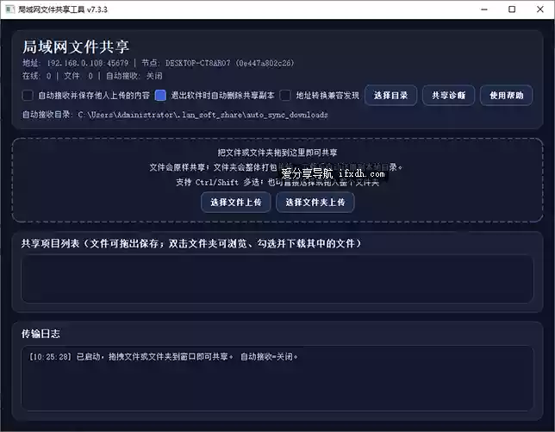This screenshot has width=555, height=432.
Task: Uncheck auto-delete shared copies on exit
Action: pyautogui.click(x=160, y=95)
